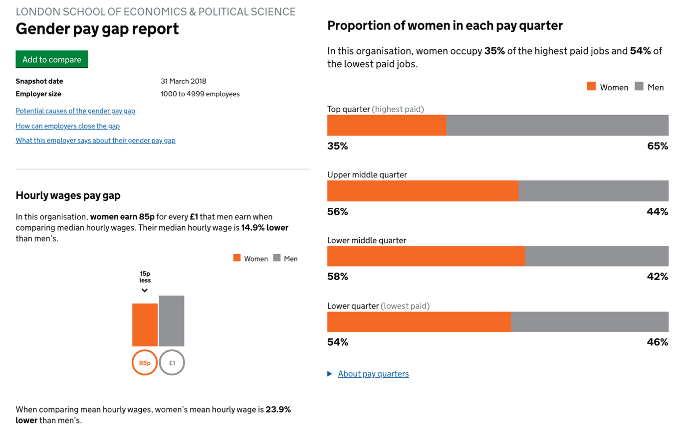Expand the About pay quarters disclosure triangle
Image resolution: width=687 pixels, height=428 pixels.
(330, 374)
